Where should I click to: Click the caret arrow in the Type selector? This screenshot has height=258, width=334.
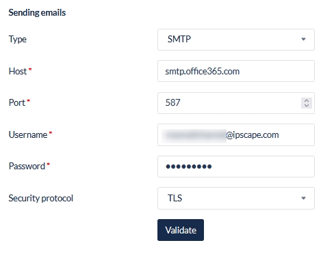click(x=303, y=39)
